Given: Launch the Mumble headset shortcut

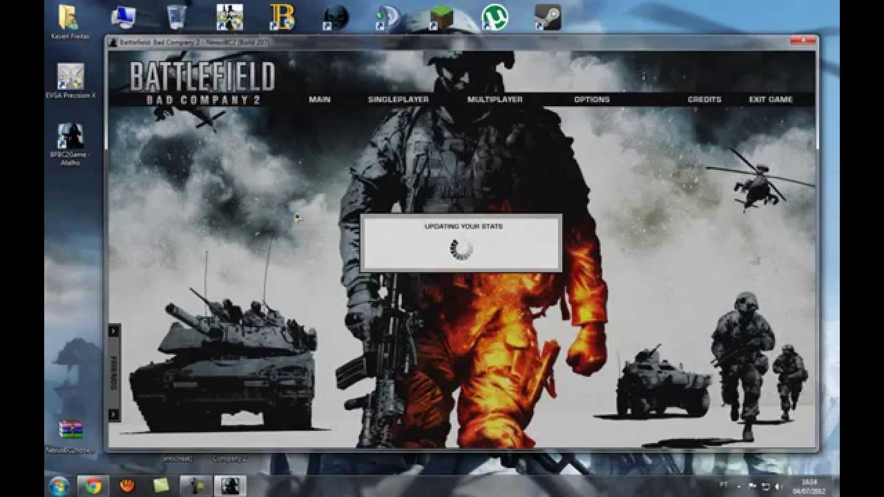Looking at the screenshot, I should pyautogui.click(x=387, y=17).
